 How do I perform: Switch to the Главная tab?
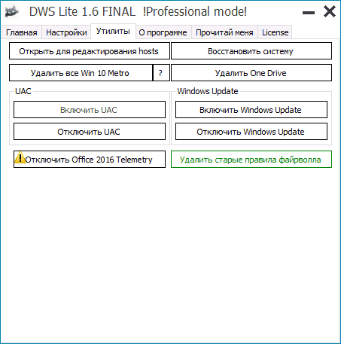(22, 32)
